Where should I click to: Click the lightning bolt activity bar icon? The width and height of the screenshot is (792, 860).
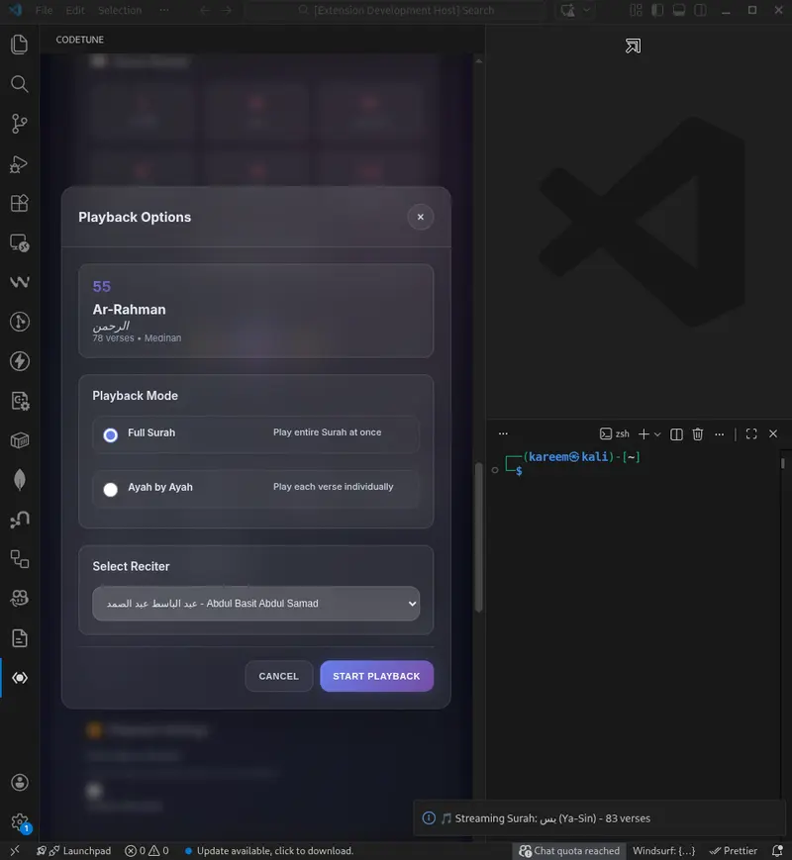[x=19, y=361]
